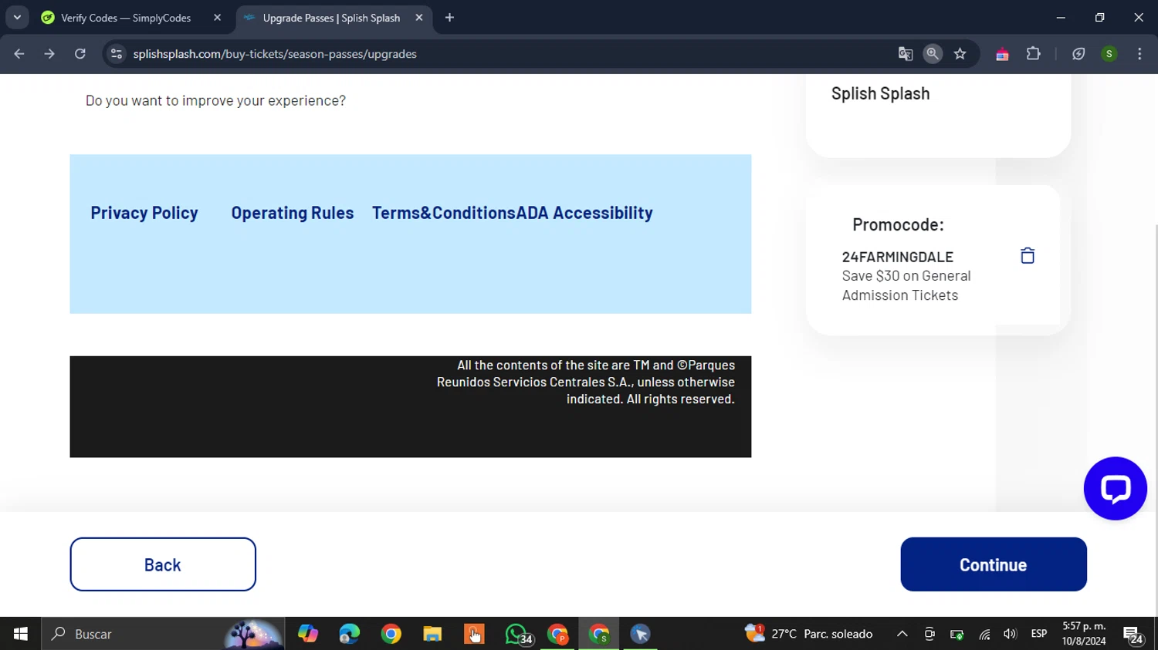Click the Splish Splash heading in sidebar
1158x650 pixels.
(880, 93)
